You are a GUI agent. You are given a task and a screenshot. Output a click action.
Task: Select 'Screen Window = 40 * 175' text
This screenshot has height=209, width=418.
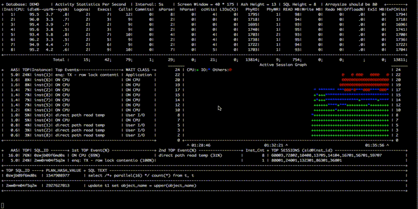[x=205, y=4]
